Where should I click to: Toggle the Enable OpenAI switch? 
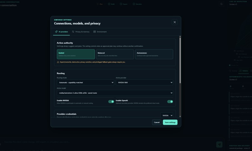(x=170, y=101)
